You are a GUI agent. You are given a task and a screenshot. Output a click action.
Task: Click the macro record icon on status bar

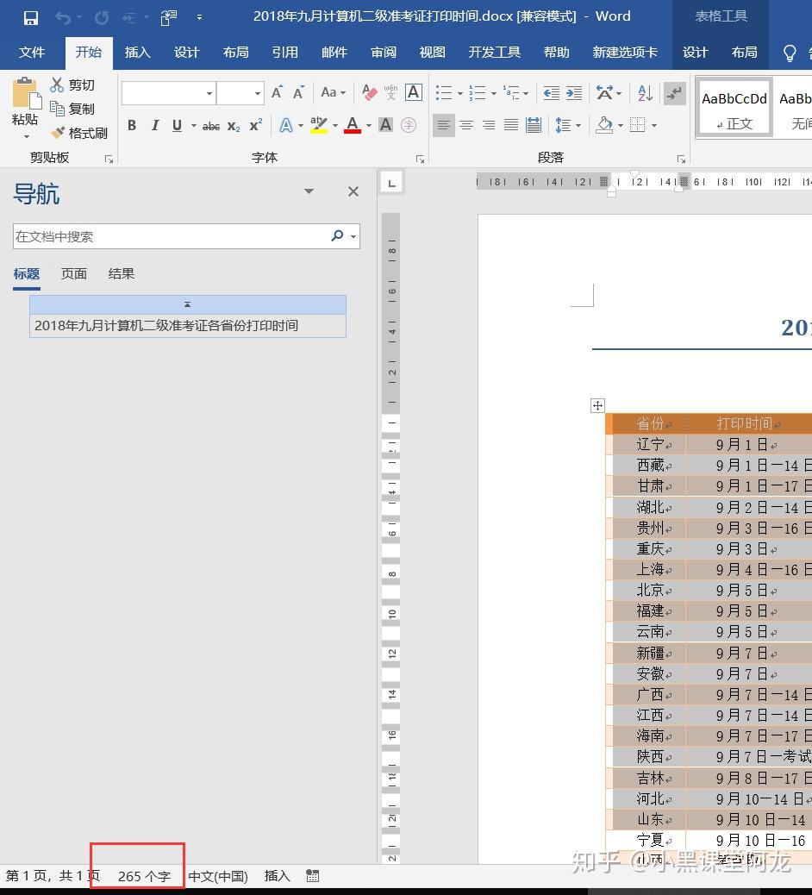pos(312,875)
